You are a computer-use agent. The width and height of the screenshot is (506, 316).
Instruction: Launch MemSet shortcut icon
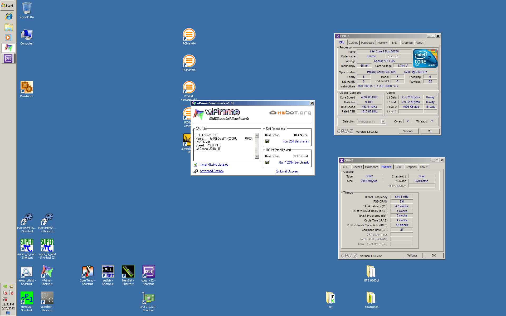(x=128, y=275)
